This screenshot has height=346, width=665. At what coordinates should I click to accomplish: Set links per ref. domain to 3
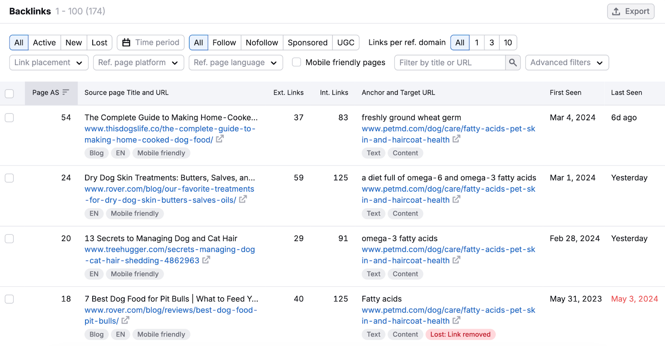[x=492, y=42]
